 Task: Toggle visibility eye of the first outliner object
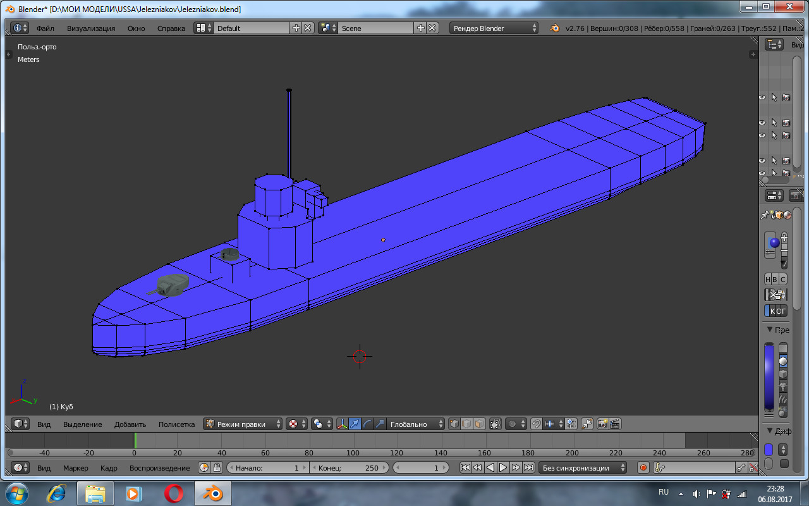coord(762,97)
